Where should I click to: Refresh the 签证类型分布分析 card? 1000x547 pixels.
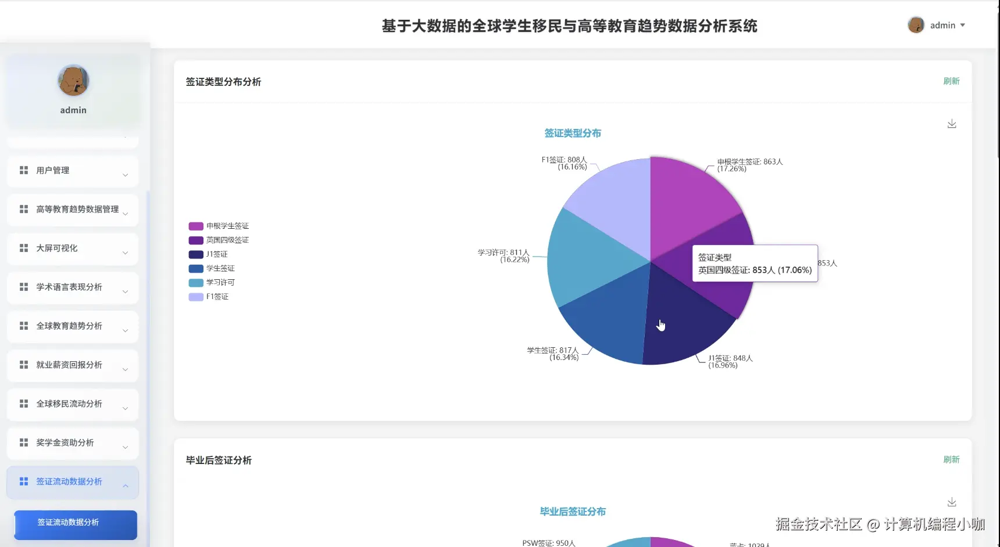pos(951,81)
